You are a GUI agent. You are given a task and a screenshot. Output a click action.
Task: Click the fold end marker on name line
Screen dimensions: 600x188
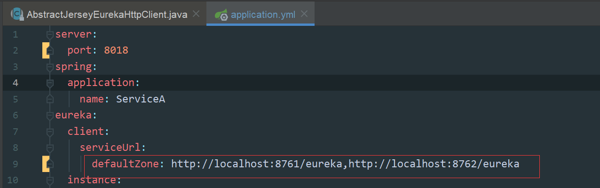tap(50, 99)
